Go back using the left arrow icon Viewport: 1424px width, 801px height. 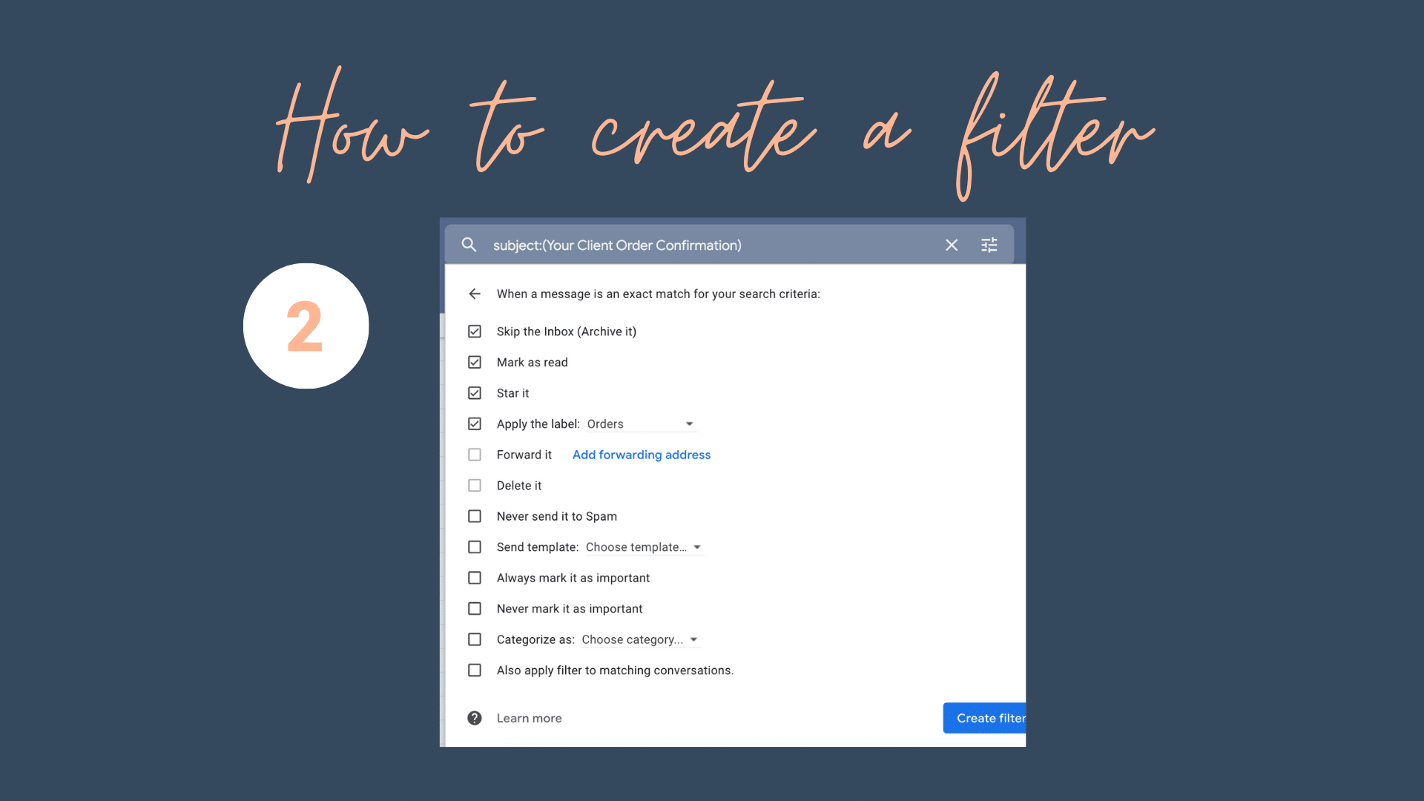475,294
